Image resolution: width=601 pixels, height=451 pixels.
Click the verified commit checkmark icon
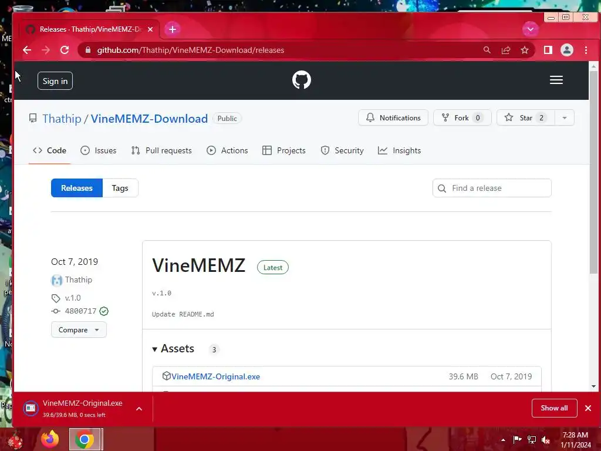104,311
